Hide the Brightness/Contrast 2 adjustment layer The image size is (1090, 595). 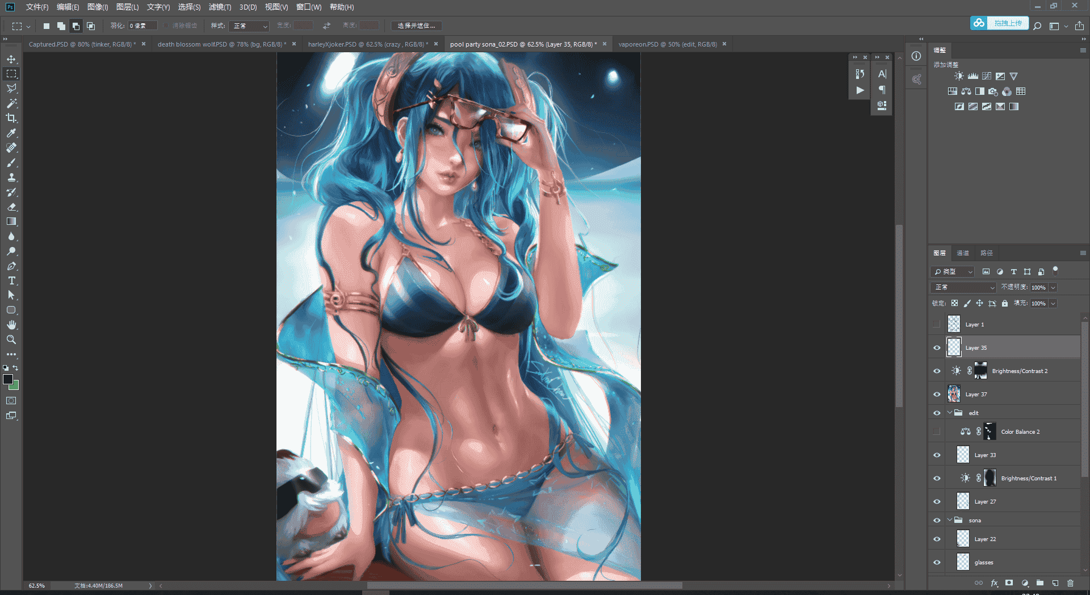[937, 371]
